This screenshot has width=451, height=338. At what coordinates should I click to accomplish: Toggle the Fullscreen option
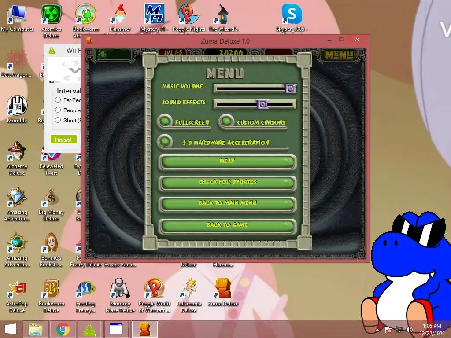[165, 121]
